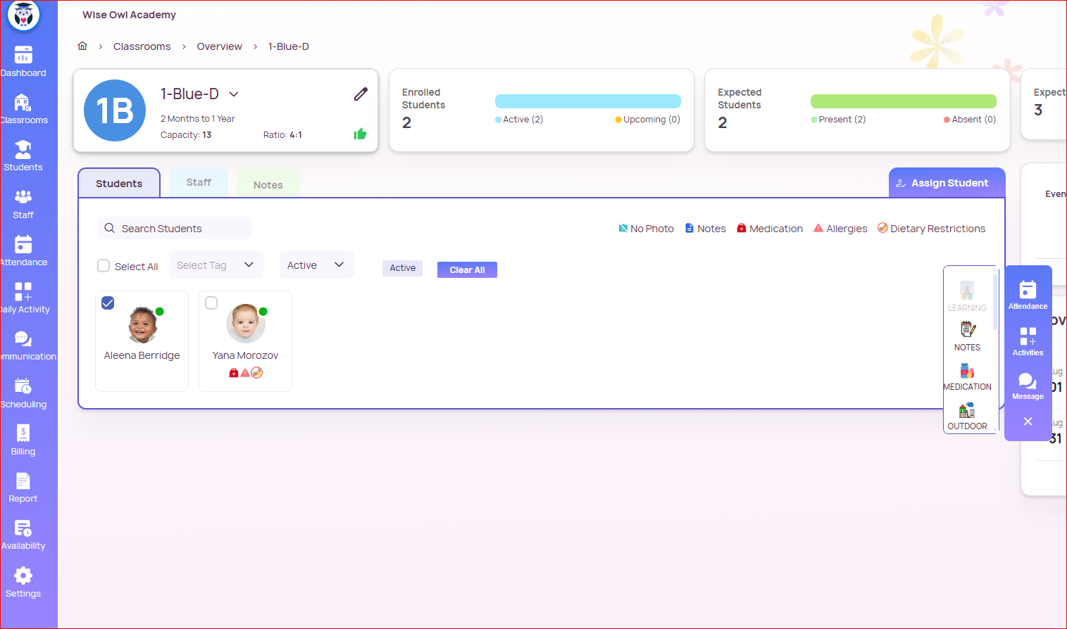Click the pencil edit classroom icon
This screenshot has height=629, width=1067.
361,94
